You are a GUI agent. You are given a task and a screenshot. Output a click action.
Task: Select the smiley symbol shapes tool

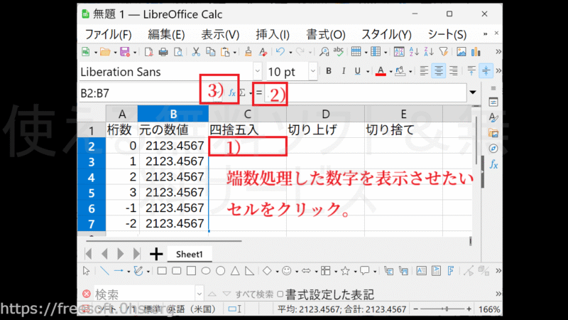coord(287,271)
